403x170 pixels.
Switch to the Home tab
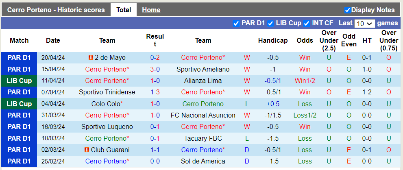tap(151, 10)
